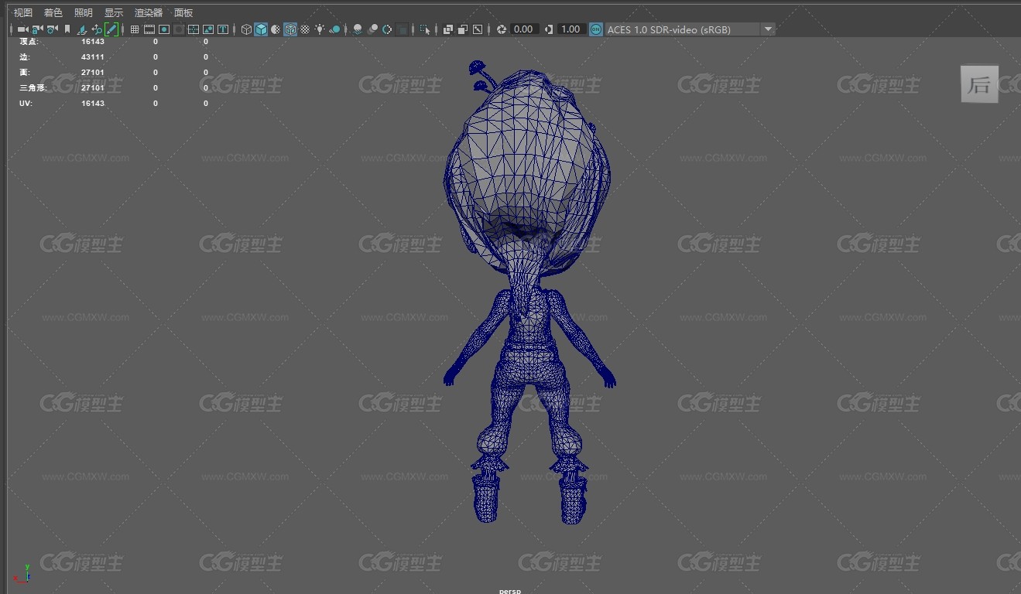Toggle the Safe Action icon

point(208,29)
